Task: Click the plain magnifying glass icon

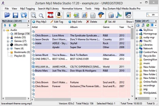Action: pyautogui.click(x=41, y=15)
